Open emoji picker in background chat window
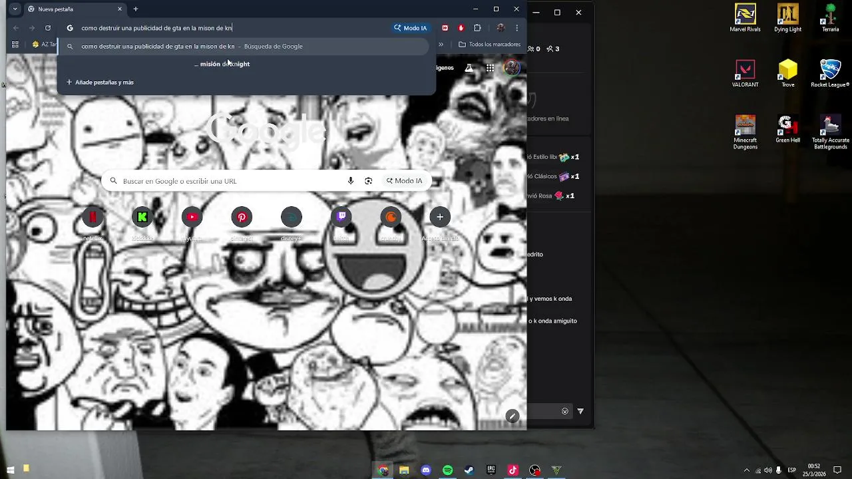 tap(565, 411)
